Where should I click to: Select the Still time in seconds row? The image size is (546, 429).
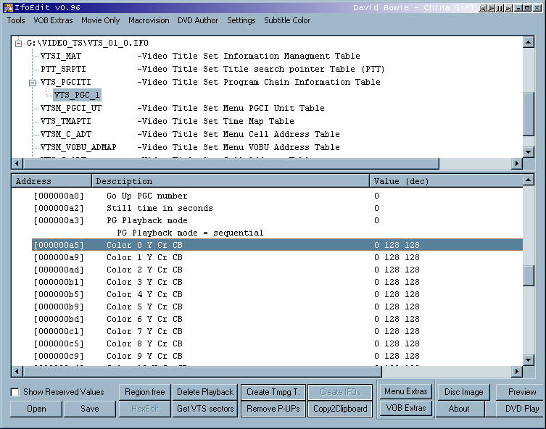click(277, 208)
